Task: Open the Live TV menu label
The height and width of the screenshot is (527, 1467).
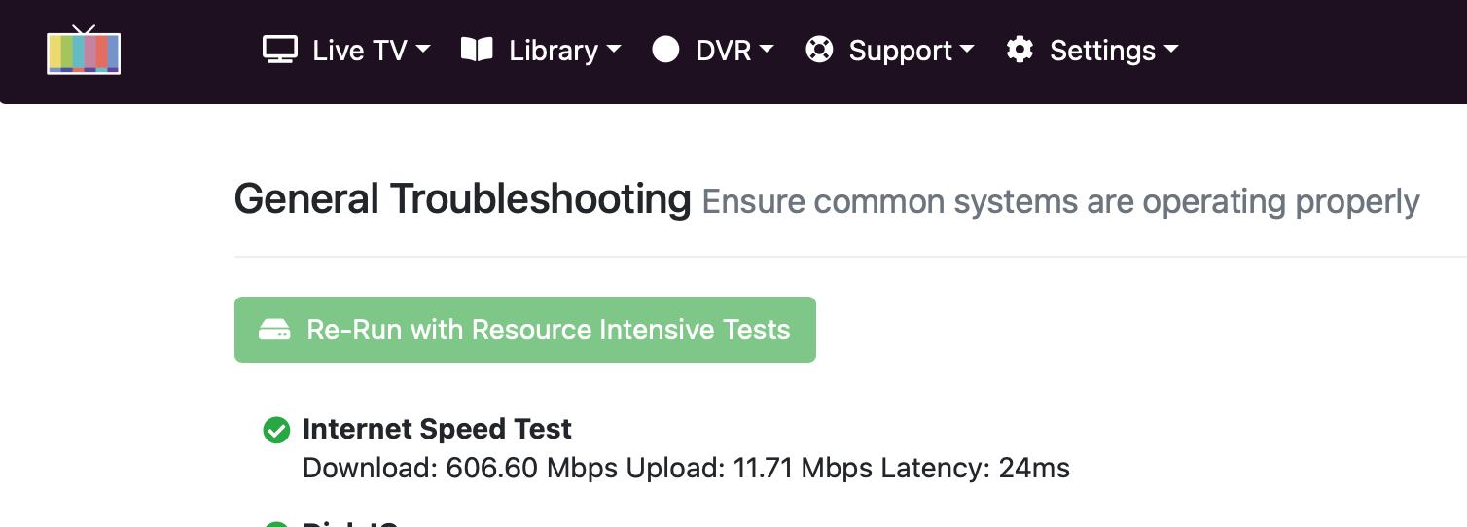Action: click(360, 51)
